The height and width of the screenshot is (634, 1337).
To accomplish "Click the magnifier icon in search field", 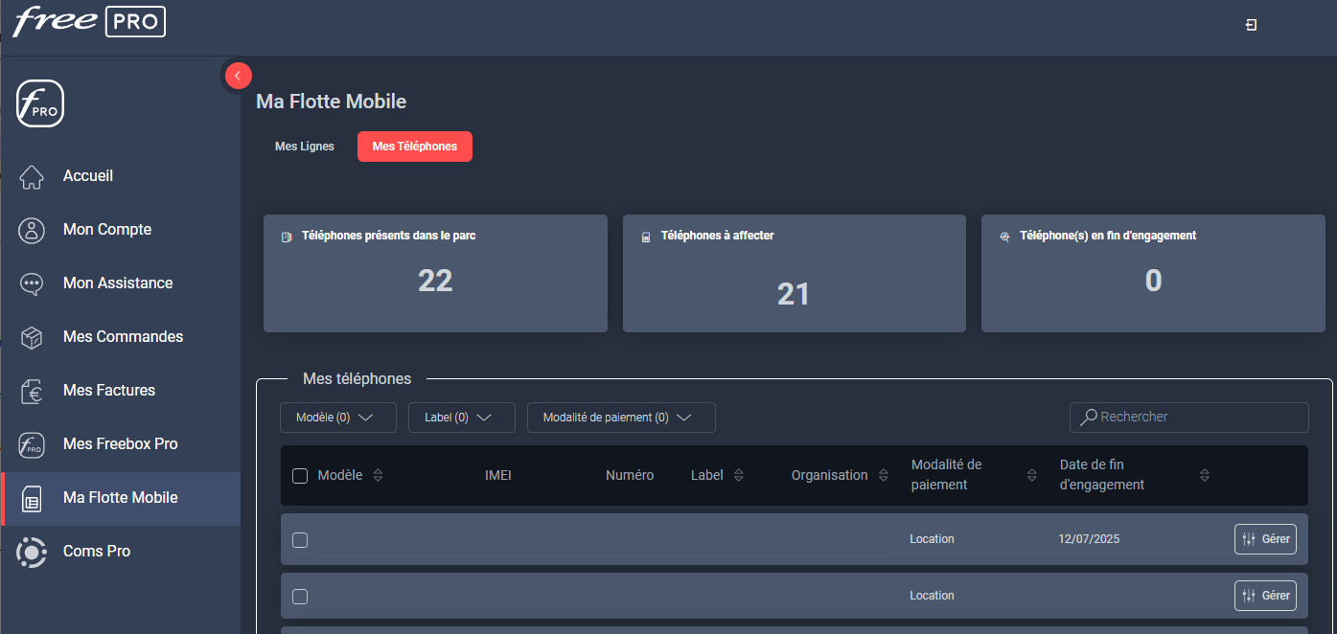I will (1089, 417).
